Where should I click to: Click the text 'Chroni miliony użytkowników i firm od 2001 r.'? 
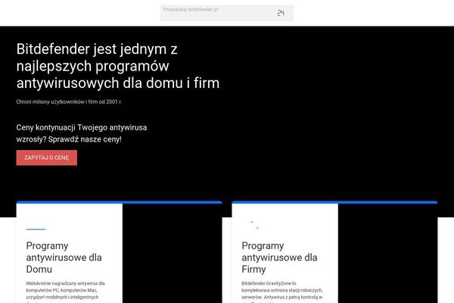tap(69, 102)
